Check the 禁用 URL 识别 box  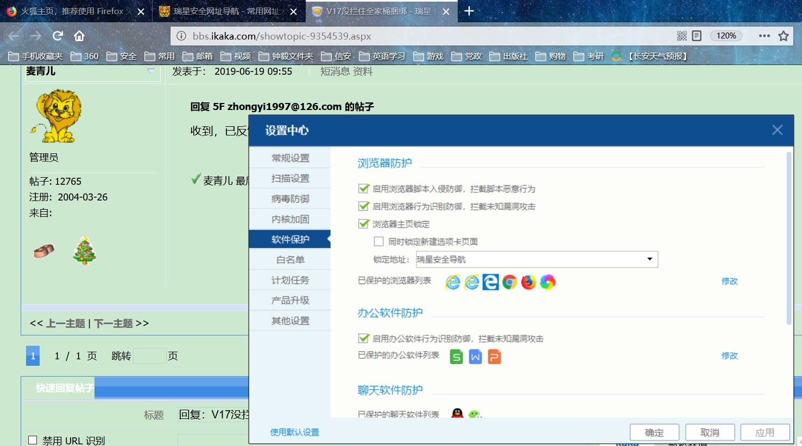coord(33,440)
